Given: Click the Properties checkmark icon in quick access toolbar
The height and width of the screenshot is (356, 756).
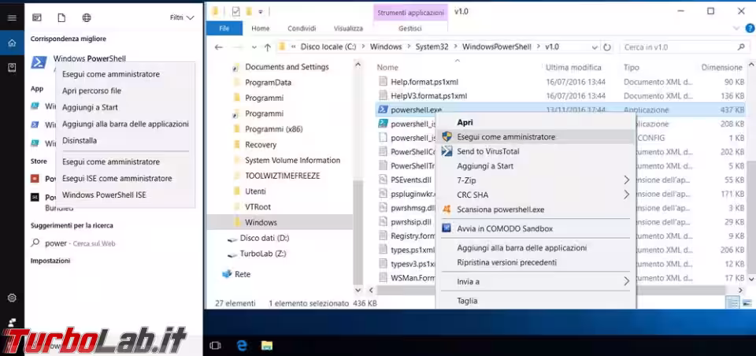Looking at the screenshot, I should click(236, 11).
